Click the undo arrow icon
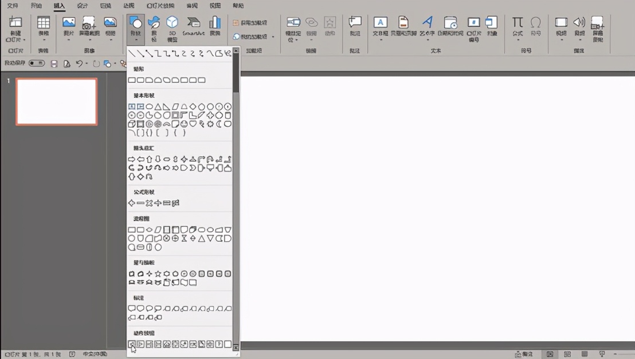This screenshot has height=359, width=635. 79,63
